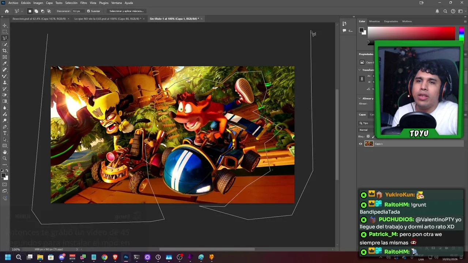The height and width of the screenshot is (263, 468).
Task: Open the Windows Start button
Action: pos(8,257)
